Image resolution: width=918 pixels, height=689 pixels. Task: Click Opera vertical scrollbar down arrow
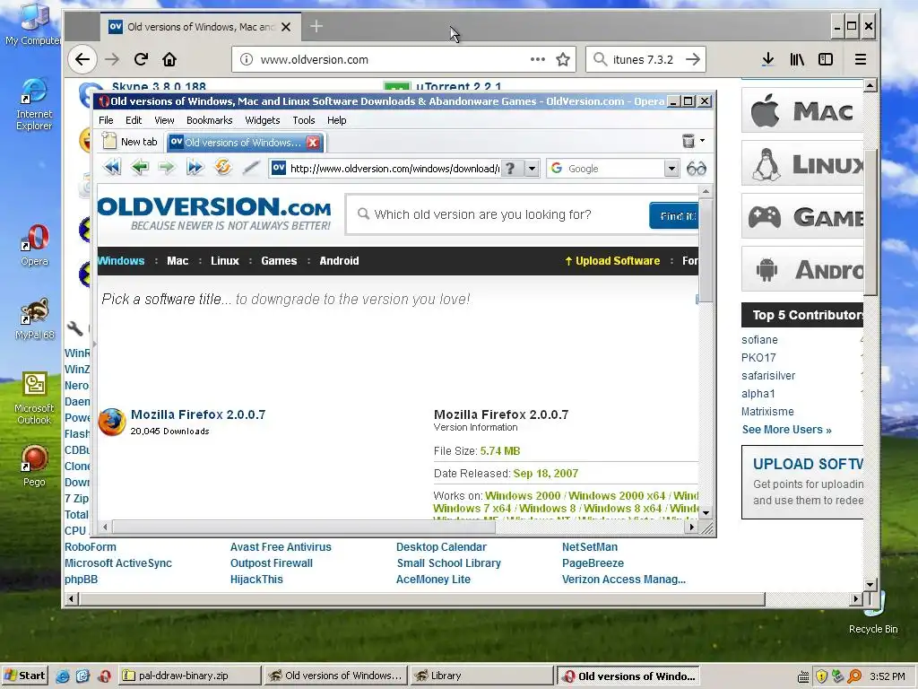click(706, 512)
